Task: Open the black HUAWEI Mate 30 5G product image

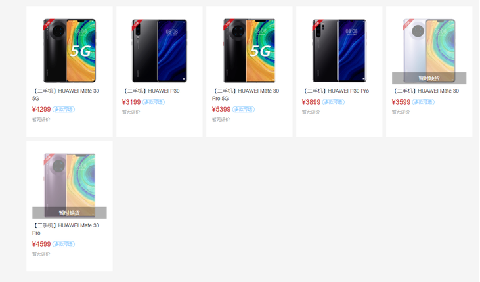Action: 70,51
